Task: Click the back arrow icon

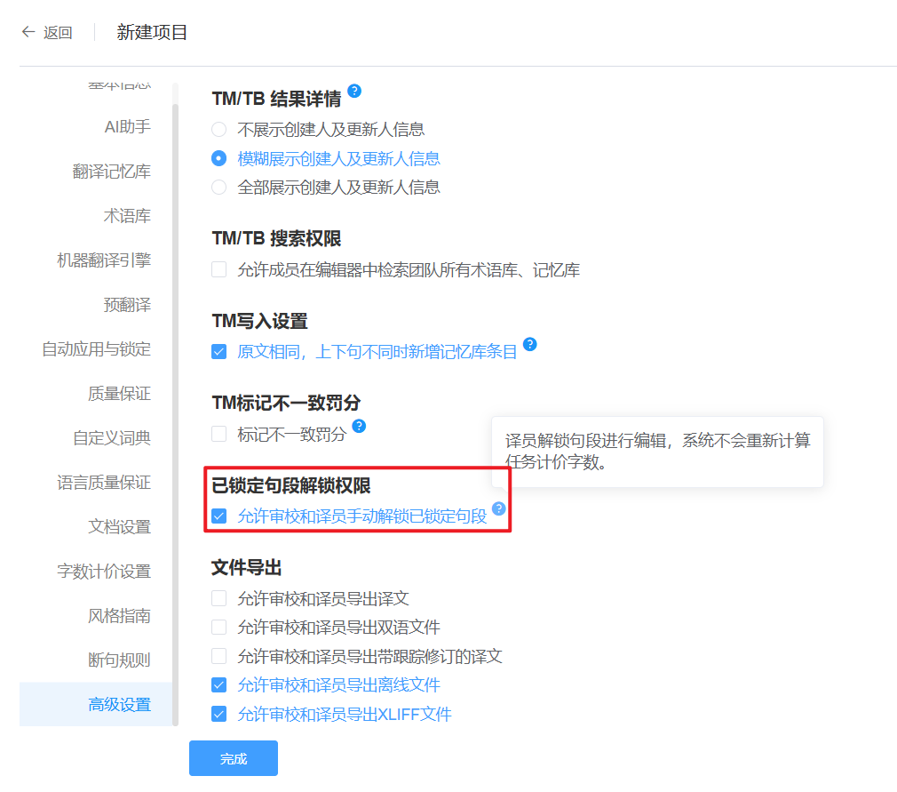Action: click(28, 33)
